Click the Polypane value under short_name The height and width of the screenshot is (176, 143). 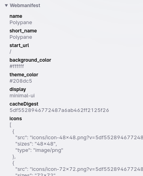coord(21,37)
